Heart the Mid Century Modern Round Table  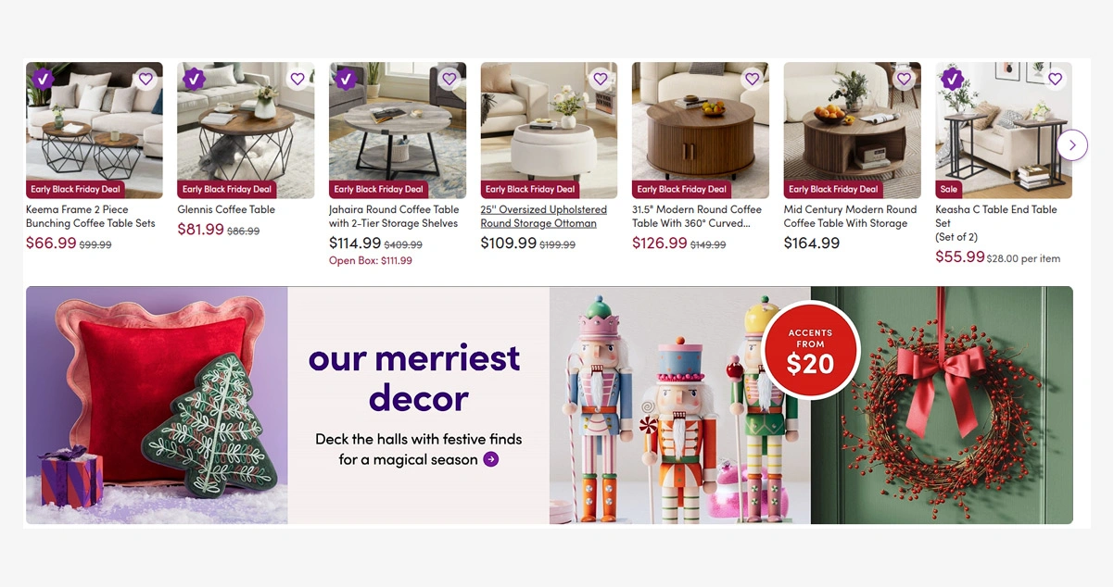click(x=904, y=80)
